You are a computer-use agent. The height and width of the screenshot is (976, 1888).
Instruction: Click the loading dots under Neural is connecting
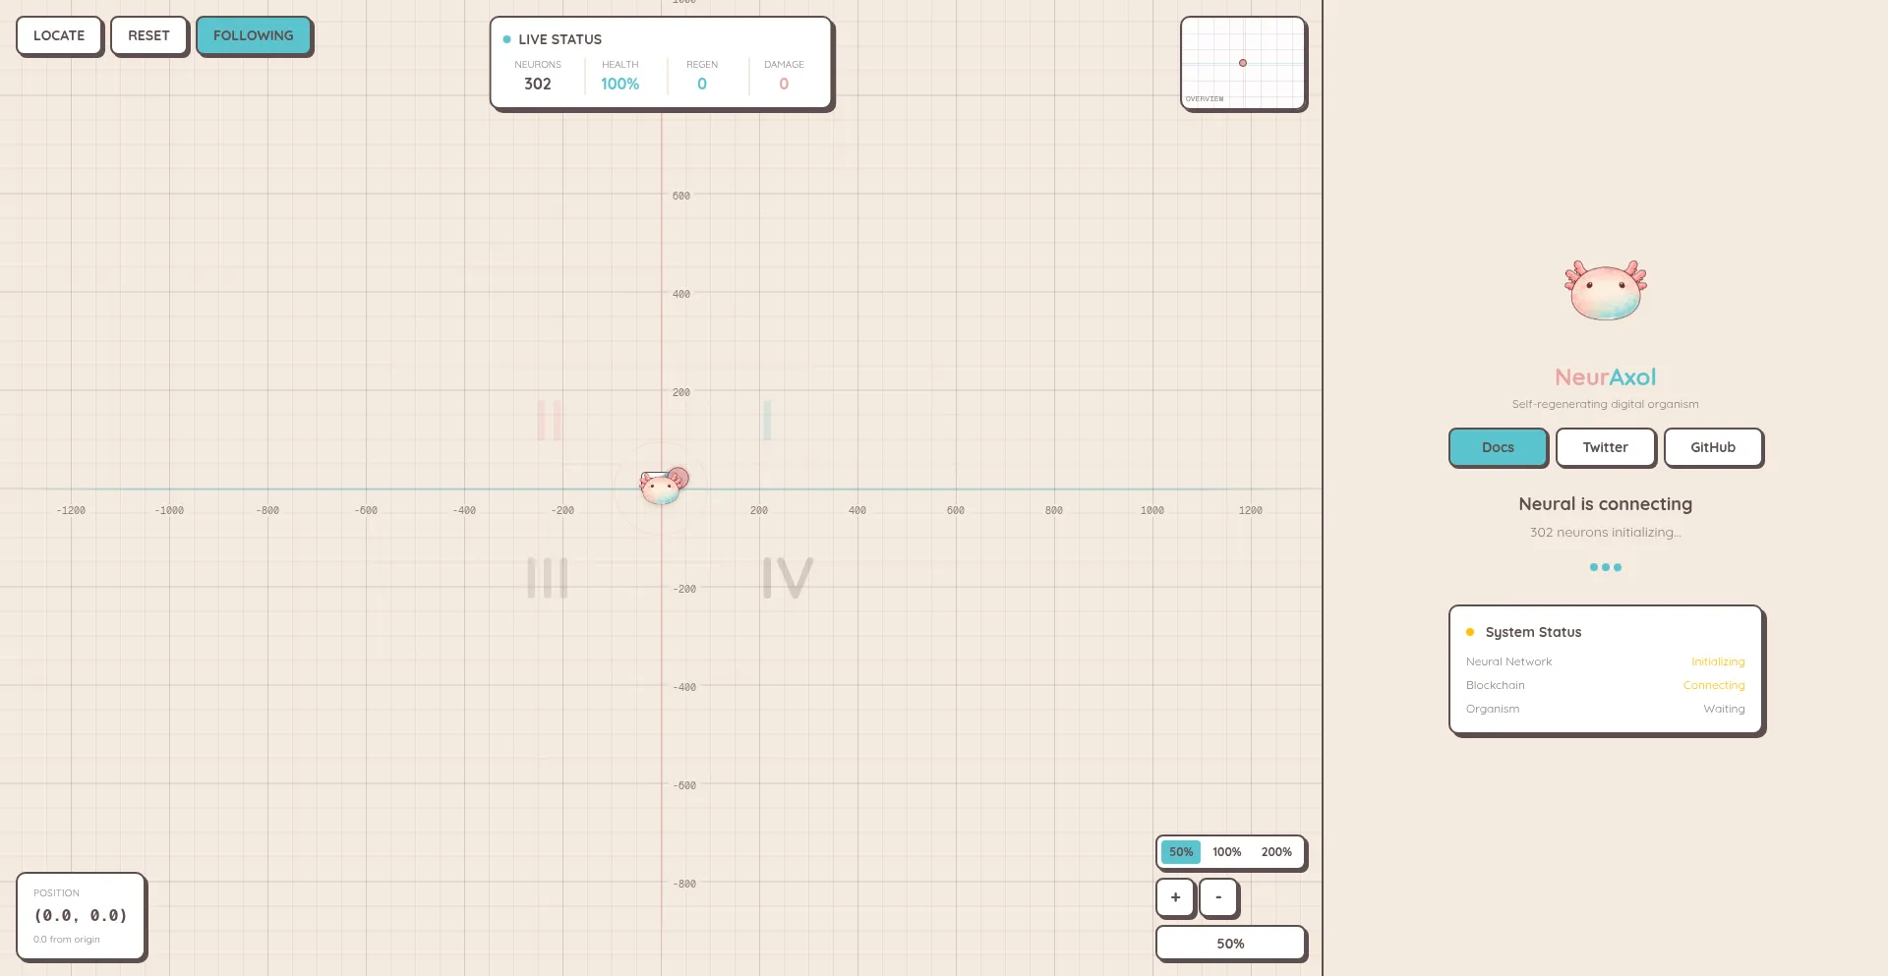[1605, 567]
